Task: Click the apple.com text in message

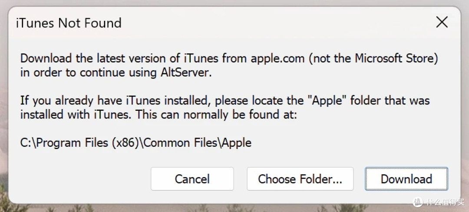Action: pos(277,59)
